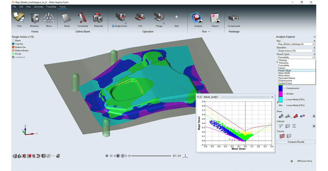Viewport: 328px width, 171px height.
Task: Jump to the first animation frame
Action: [111, 156]
